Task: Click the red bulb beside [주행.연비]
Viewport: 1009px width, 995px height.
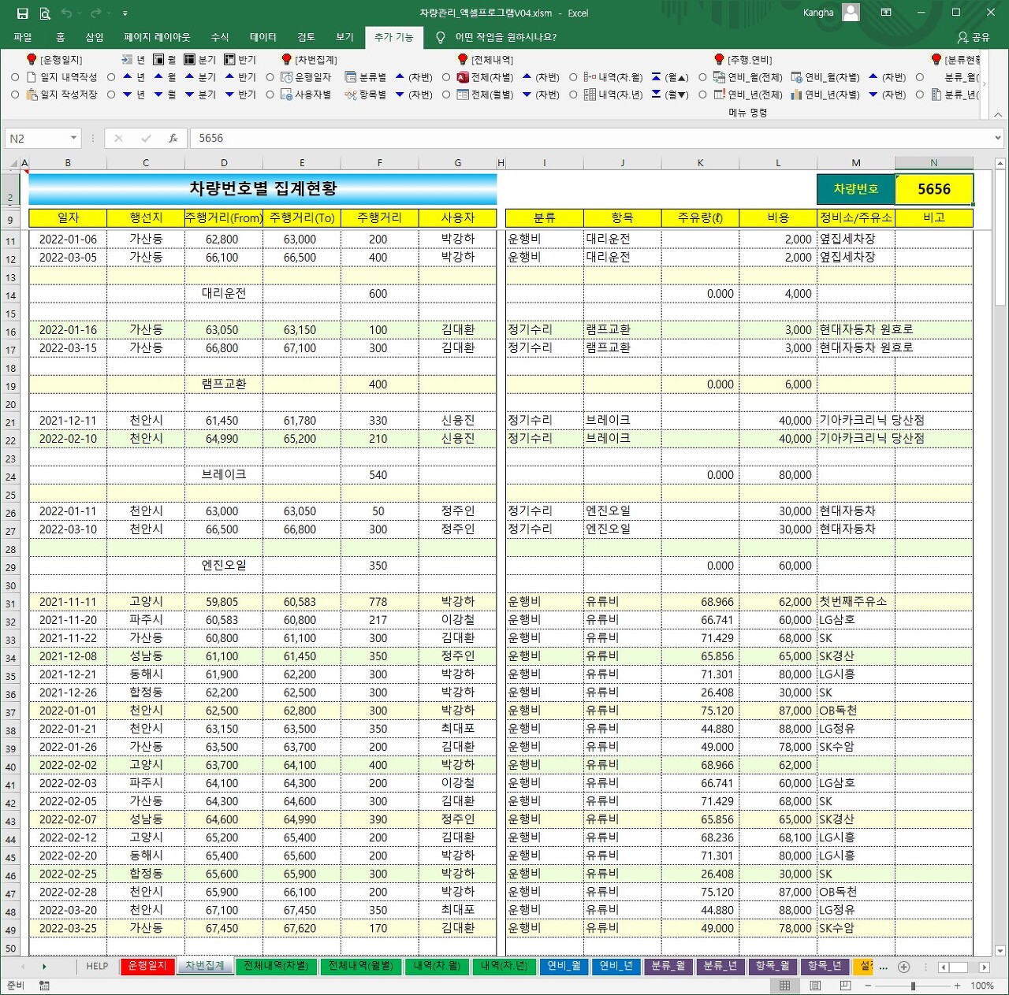Action: (719, 59)
